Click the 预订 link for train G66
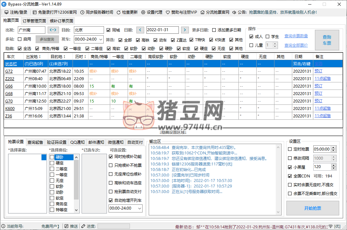This screenshot has height=230, width=347. (x=318, y=86)
